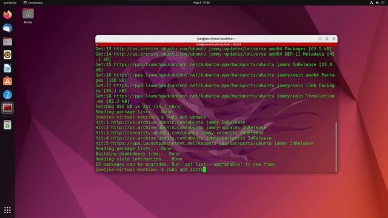This screenshot has width=388, height=218.
Task: Launch Thunderbird mail from the dock
Action: pos(7,28)
